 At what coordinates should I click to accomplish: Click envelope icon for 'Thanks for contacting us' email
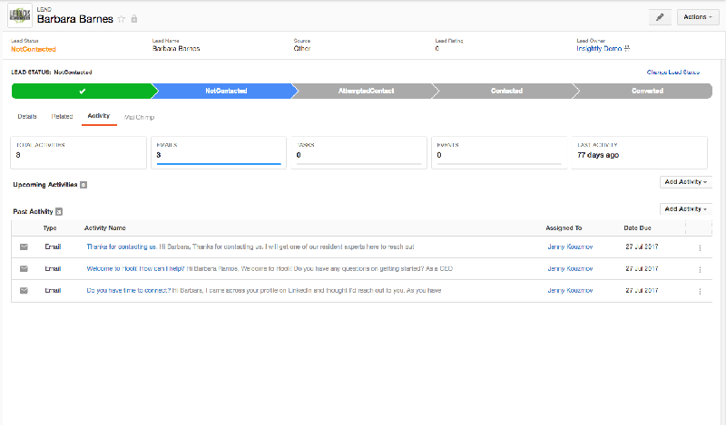click(24, 246)
